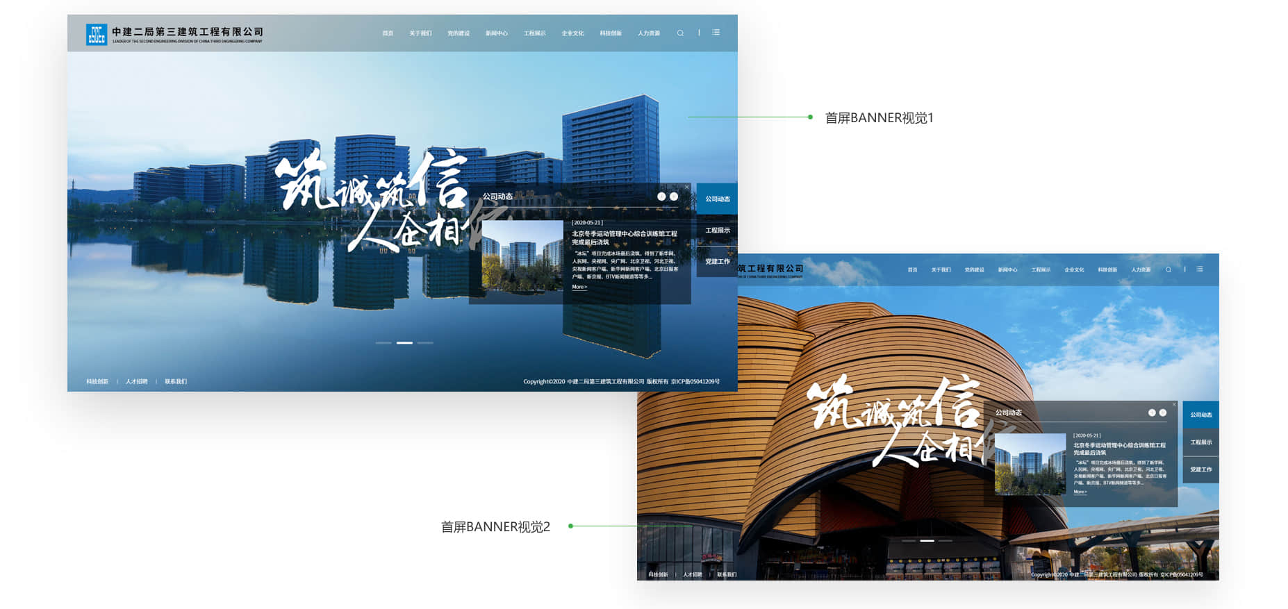The width and height of the screenshot is (1288, 609).
Task: Click 人力资源 in the second banner's navigation
Action: pos(1141,269)
